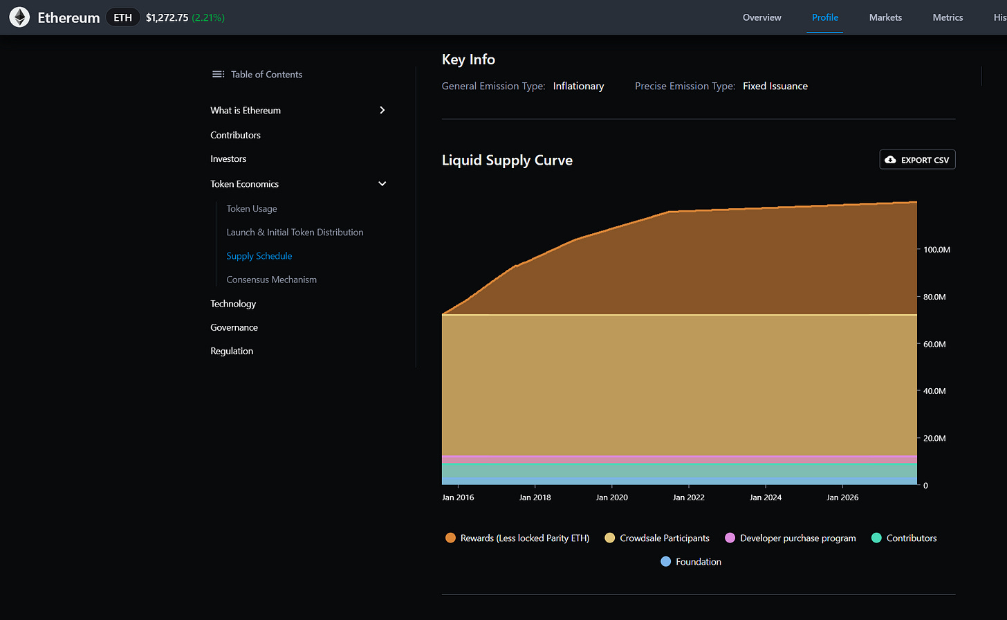The width and height of the screenshot is (1007, 620).
Task: Open the Metrics tab
Action: (948, 17)
